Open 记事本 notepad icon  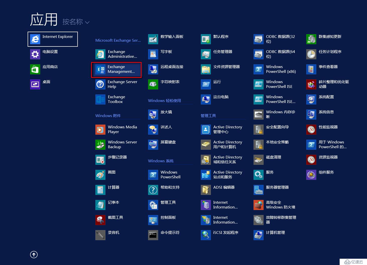tap(100, 205)
